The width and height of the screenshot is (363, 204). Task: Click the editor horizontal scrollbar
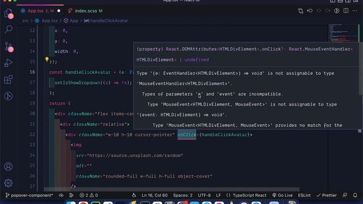pos(171,189)
